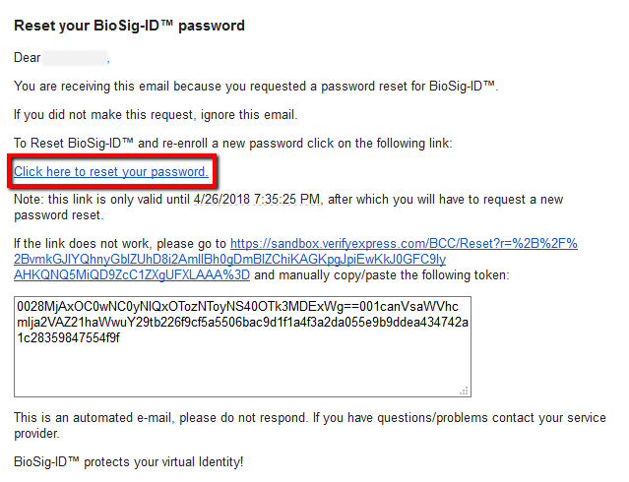
Task: Click the 'This is an automated e-mail' line
Action: [310, 426]
